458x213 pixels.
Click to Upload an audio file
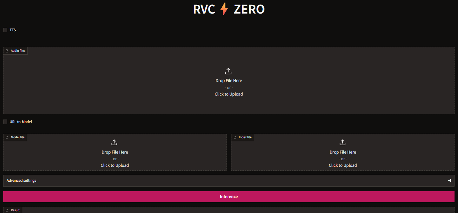(x=228, y=94)
